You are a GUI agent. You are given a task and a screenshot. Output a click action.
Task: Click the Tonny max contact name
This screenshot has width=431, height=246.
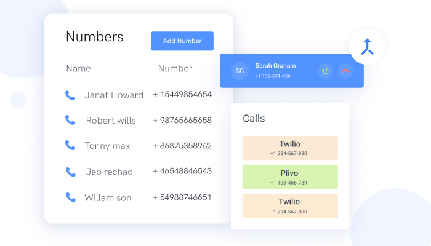tap(107, 146)
